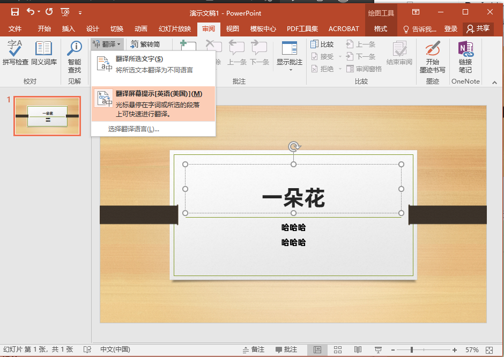The height and width of the screenshot is (357, 504).
Task: Click Choose Translation Language (选择翻译语言)
Action: pos(134,129)
